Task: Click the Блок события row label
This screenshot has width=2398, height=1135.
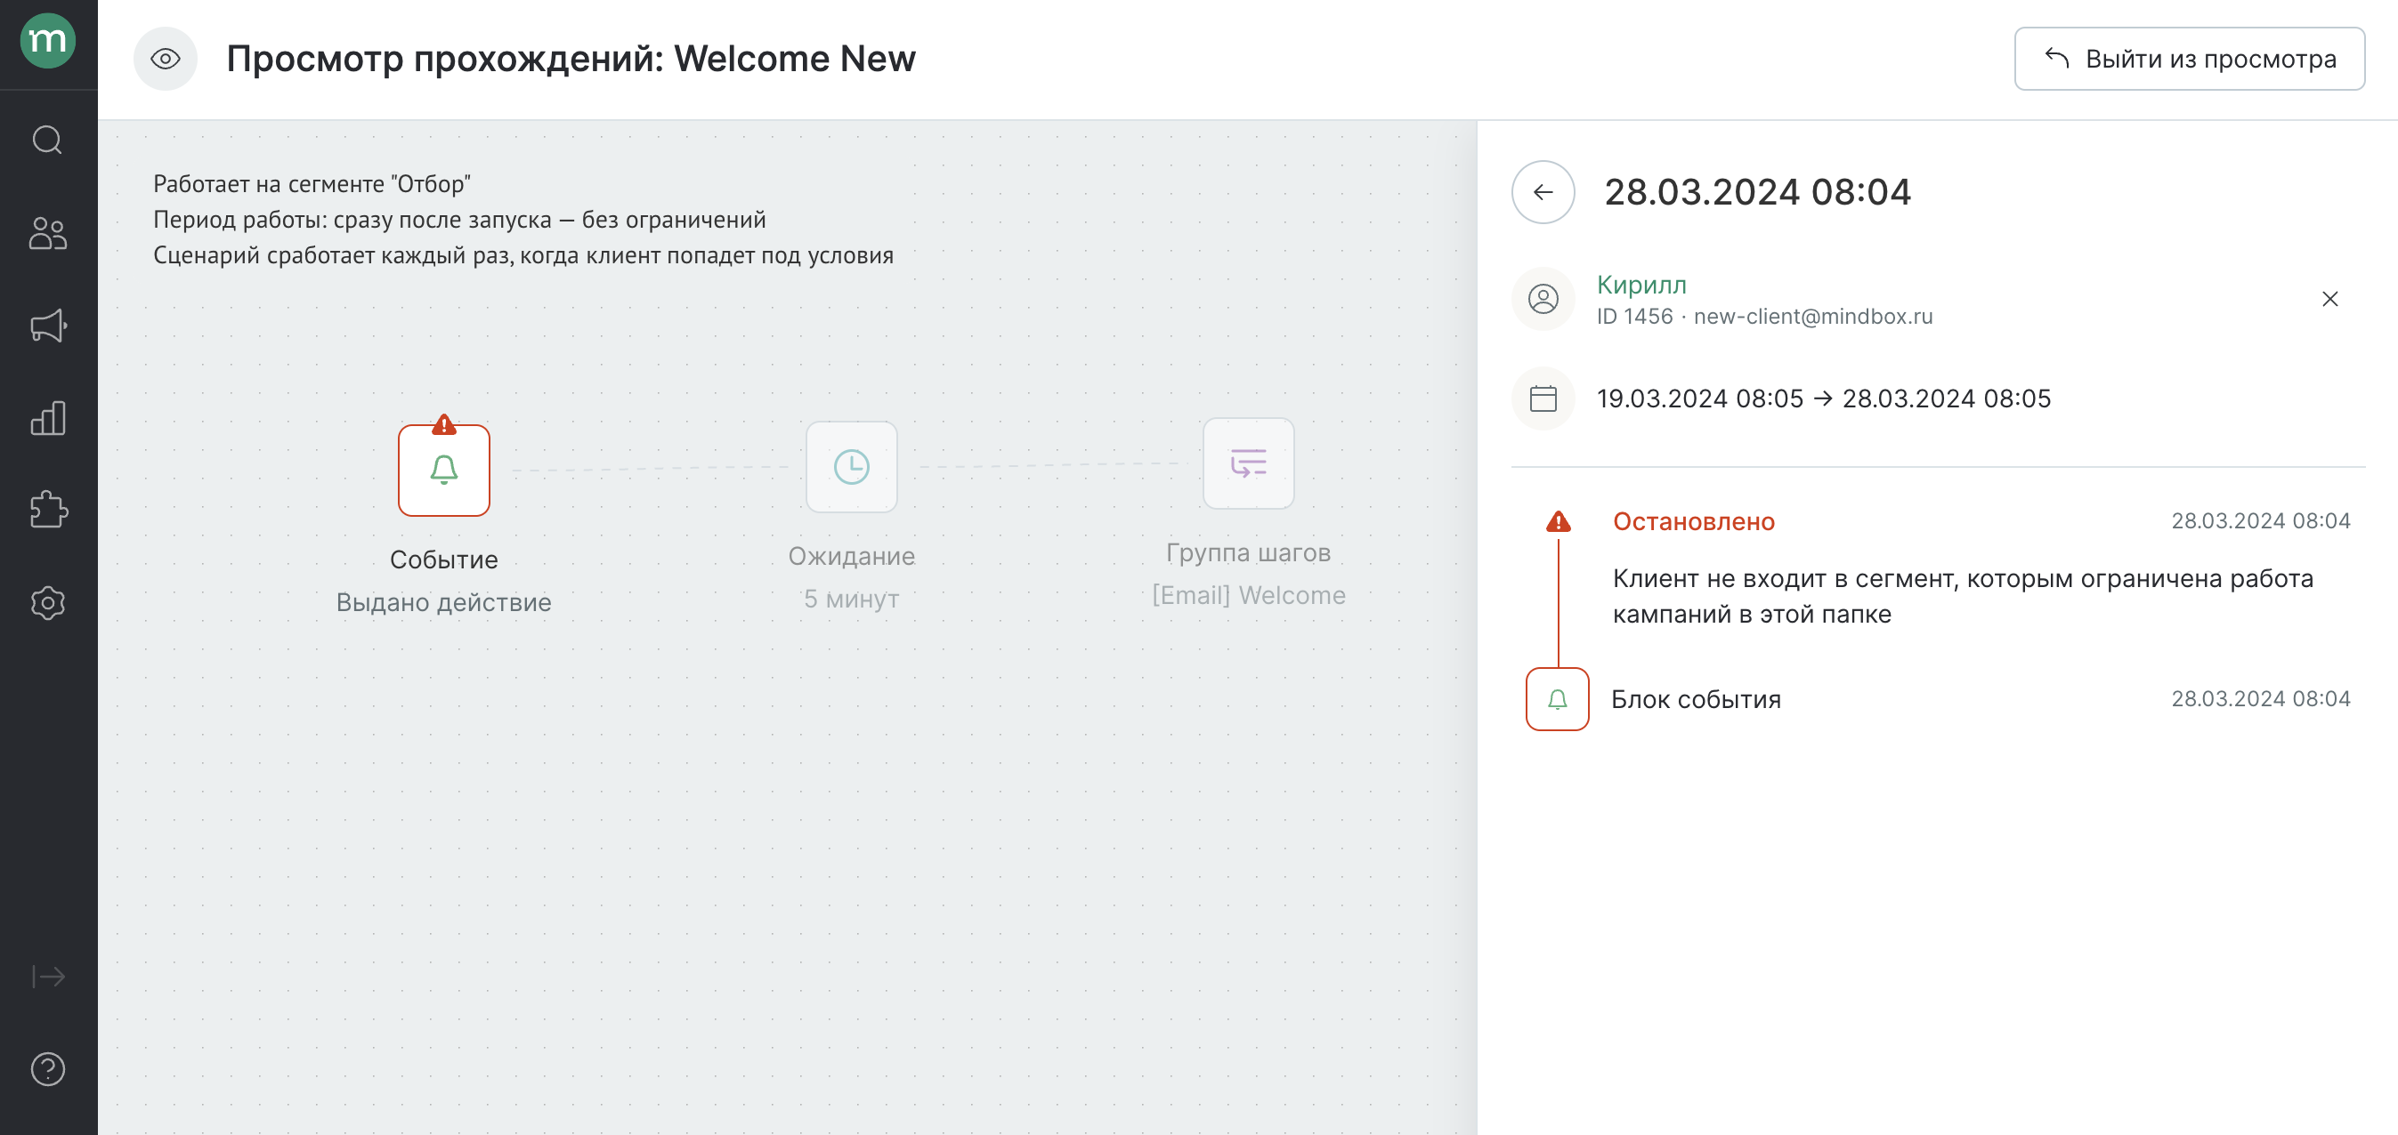Action: [x=1695, y=700]
